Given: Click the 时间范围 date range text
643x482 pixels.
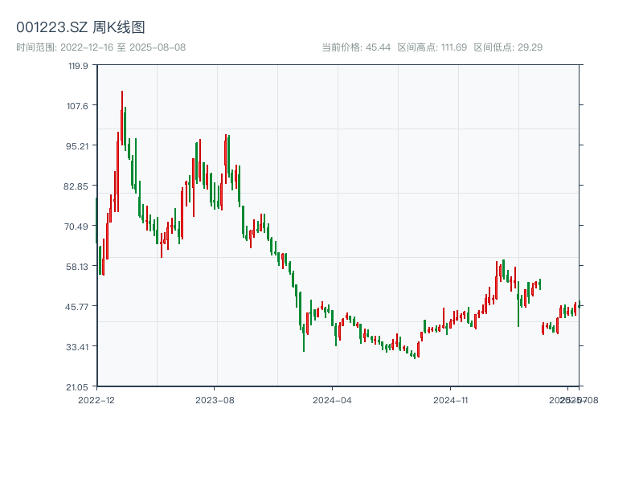Looking at the screenshot, I should (101, 47).
